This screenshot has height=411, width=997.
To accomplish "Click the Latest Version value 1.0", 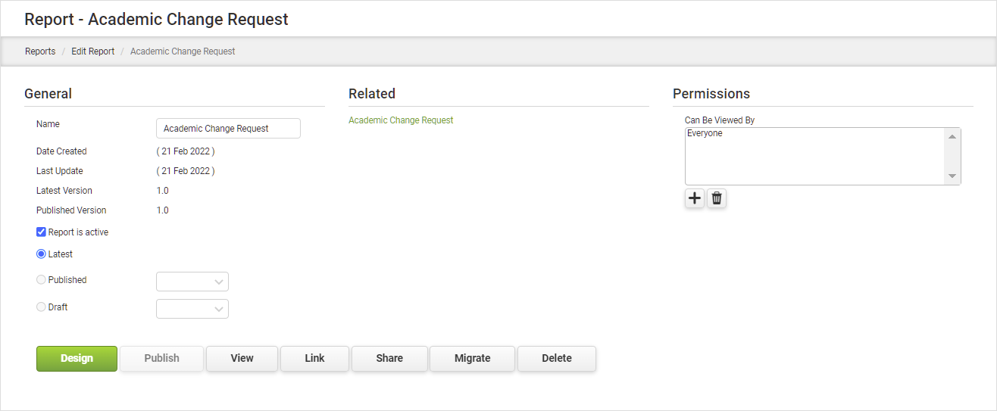I will click(163, 191).
